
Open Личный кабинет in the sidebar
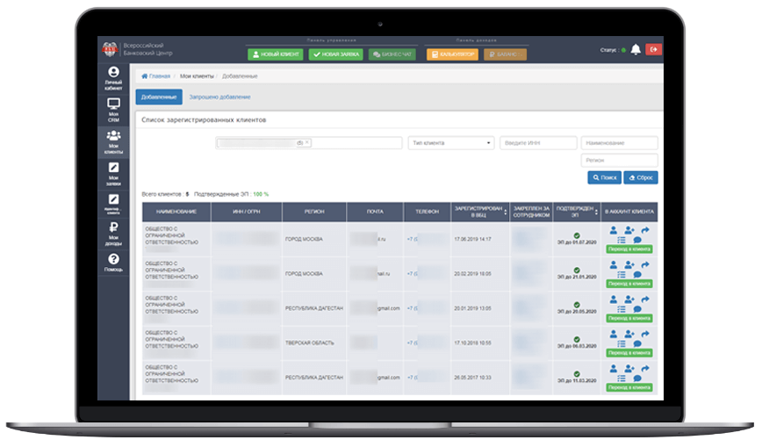pos(113,77)
